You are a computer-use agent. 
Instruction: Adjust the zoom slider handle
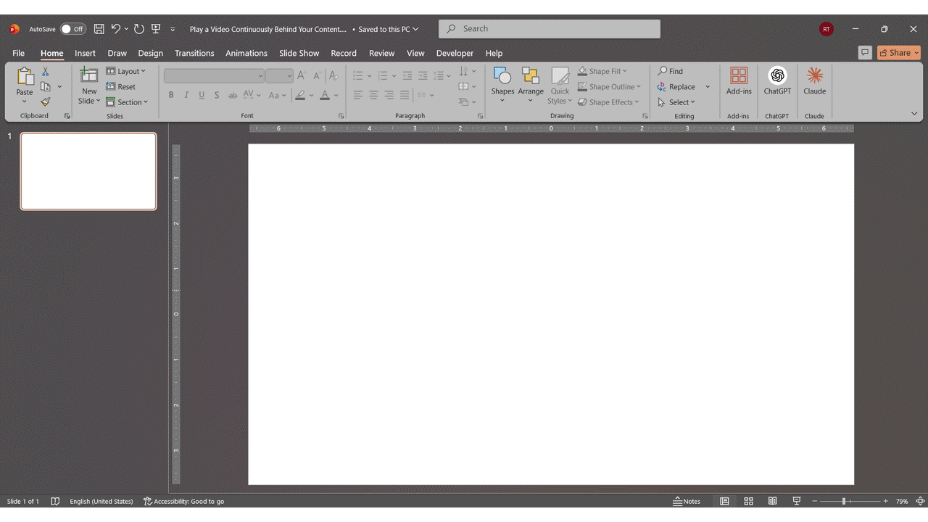coord(844,501)
